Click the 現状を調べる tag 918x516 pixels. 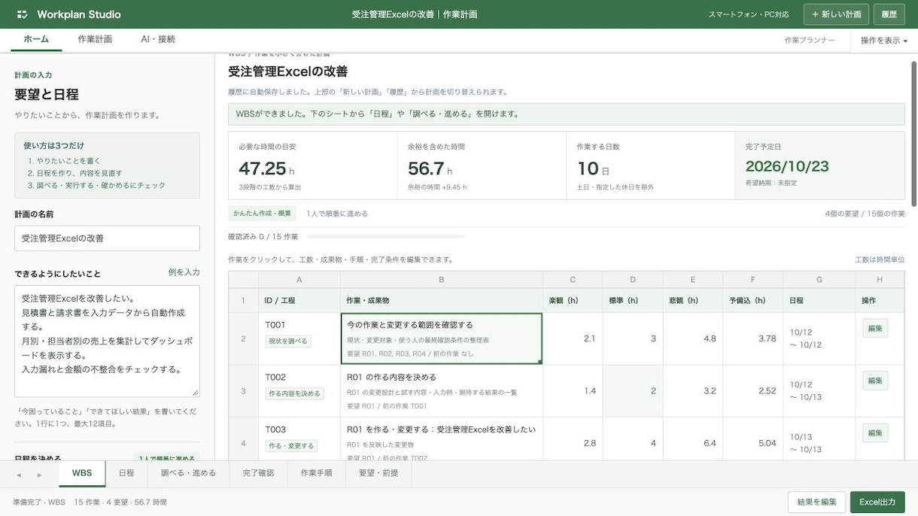(287, 341)
